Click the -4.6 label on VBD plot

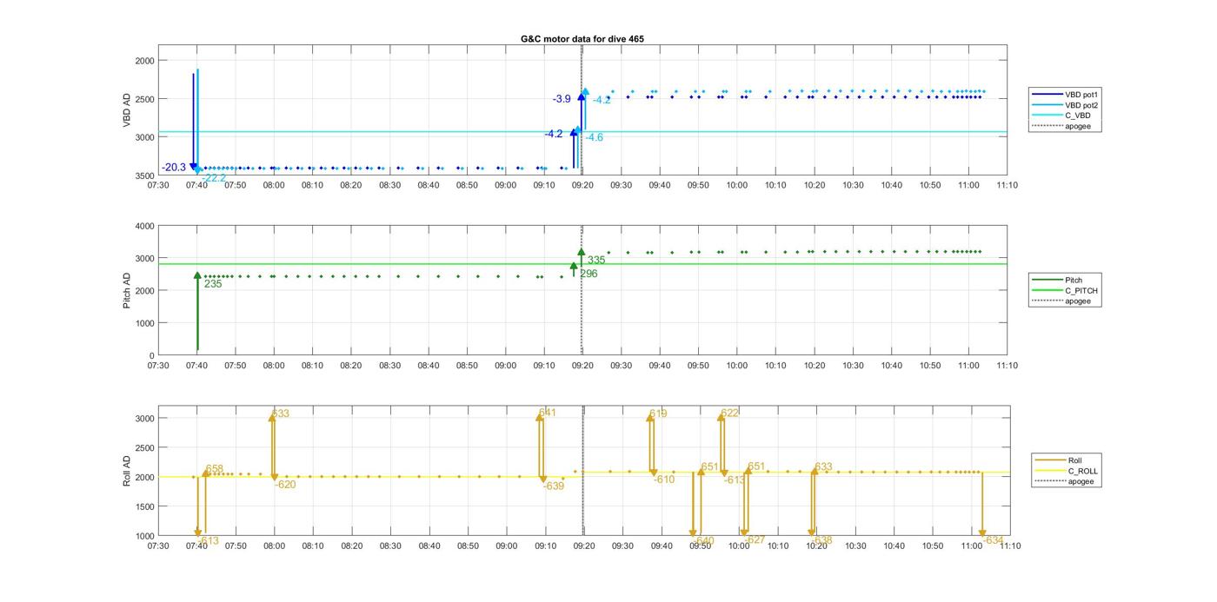(x=595, y=137)
